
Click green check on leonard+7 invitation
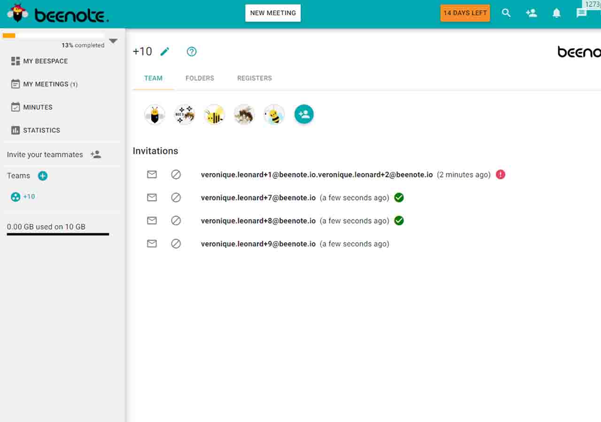point(399,198)
